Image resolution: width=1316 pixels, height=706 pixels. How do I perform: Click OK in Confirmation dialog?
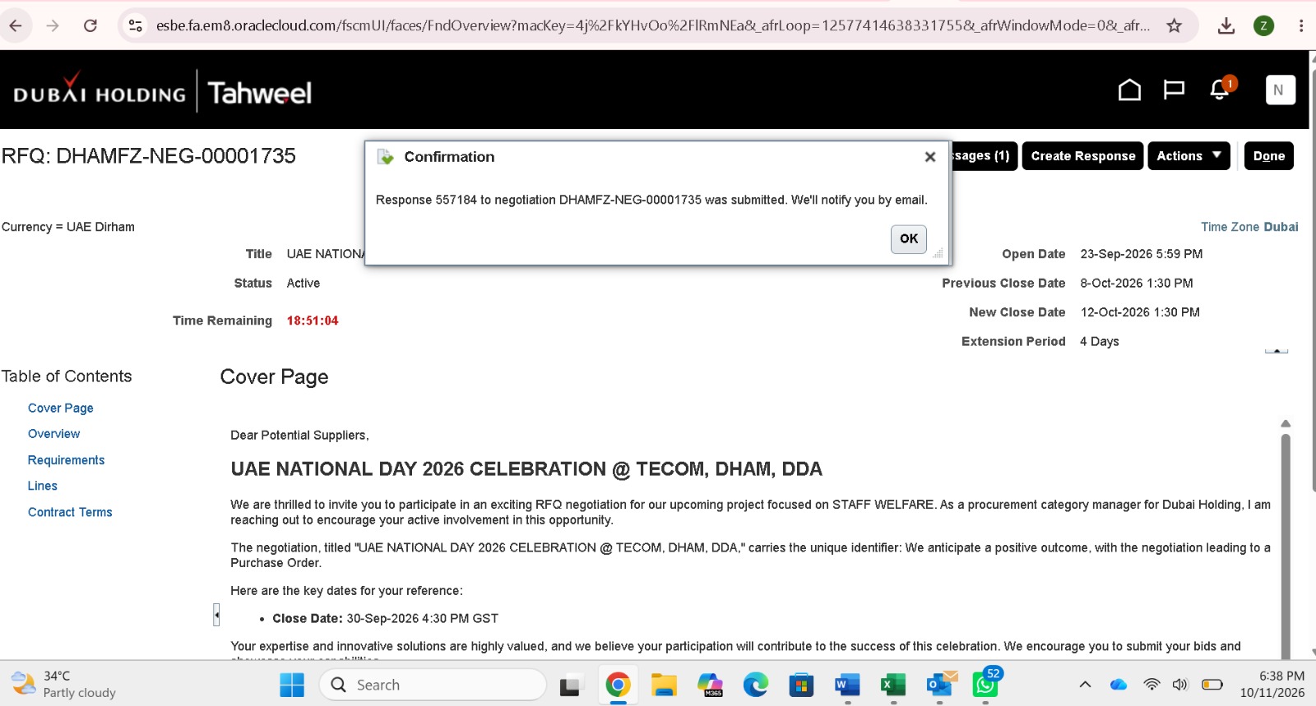point(909,239)
